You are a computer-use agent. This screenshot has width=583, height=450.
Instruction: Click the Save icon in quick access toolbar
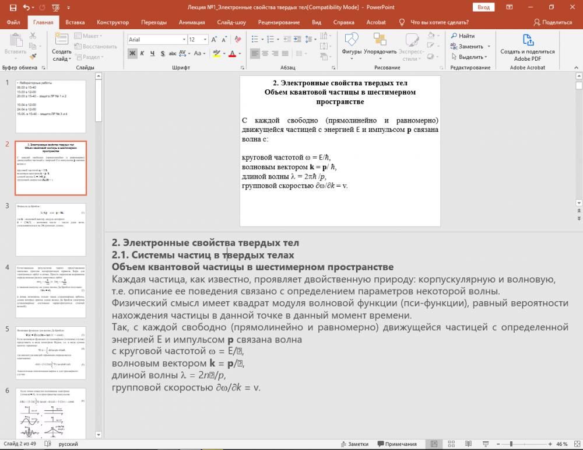pyautogui.click(x=13, y=7)
